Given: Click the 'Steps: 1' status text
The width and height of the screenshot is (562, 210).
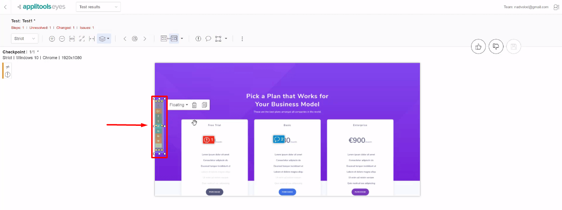Looking at the screenshot, I should [x=19, y=28].
